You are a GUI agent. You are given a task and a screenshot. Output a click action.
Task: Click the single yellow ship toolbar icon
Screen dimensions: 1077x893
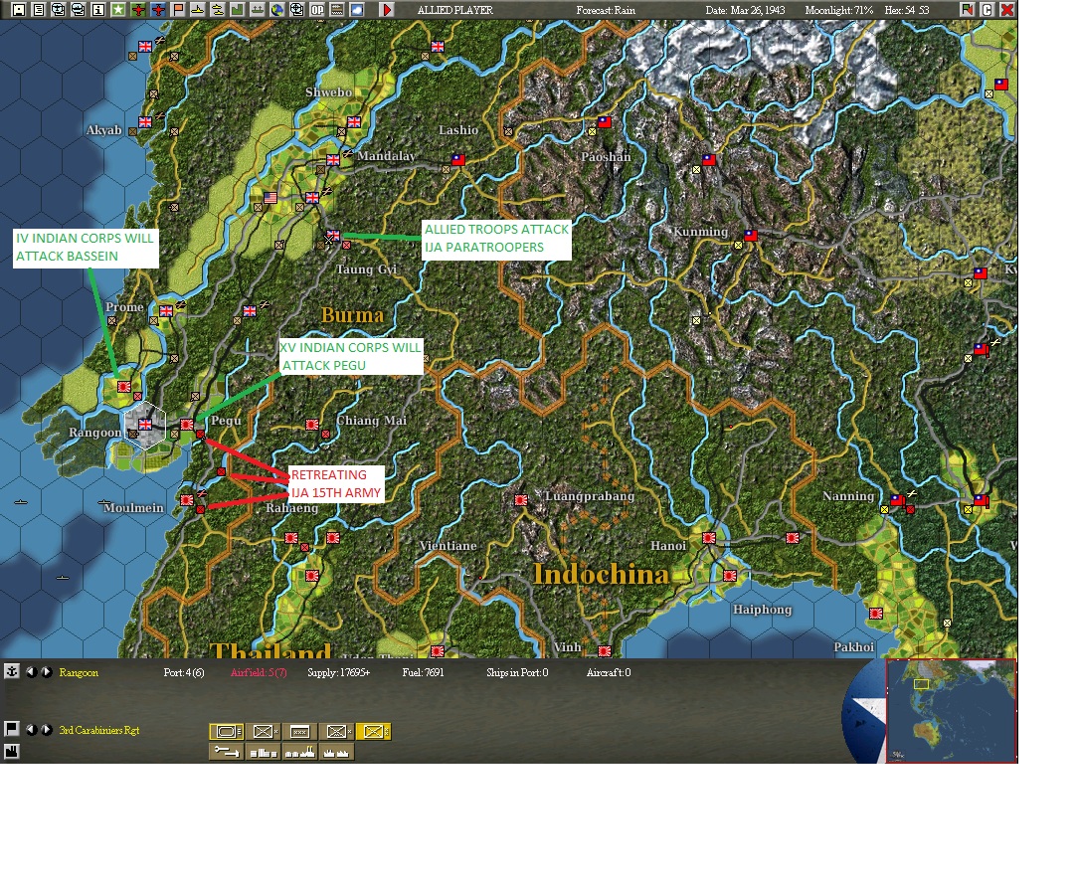coord(198,10)
